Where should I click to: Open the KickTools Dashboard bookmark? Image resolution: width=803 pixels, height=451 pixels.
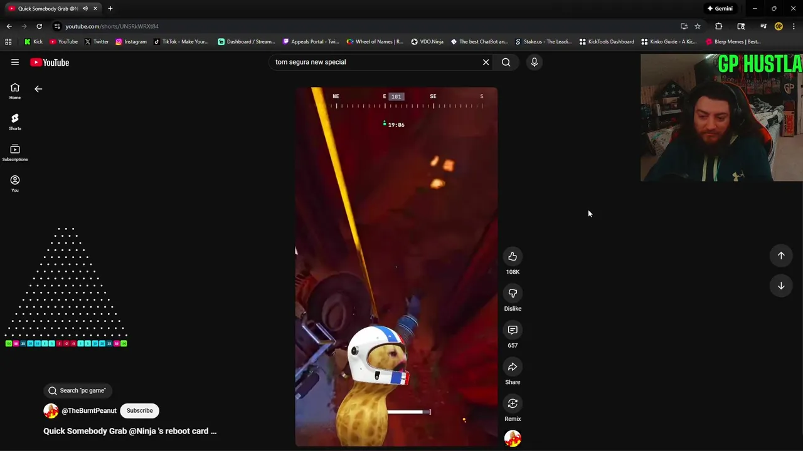(x=607, y=42)
